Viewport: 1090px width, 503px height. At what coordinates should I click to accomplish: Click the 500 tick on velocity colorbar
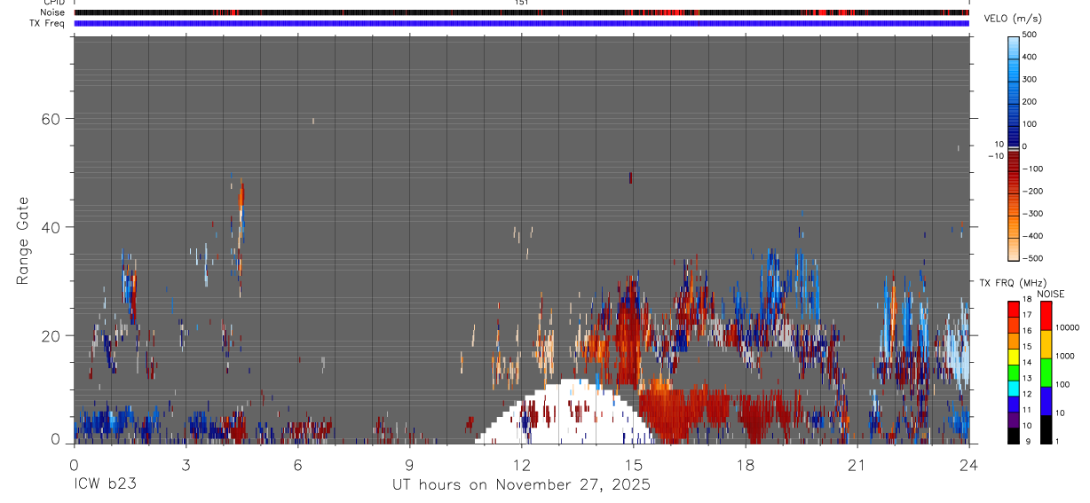(x=1031, y=35)
